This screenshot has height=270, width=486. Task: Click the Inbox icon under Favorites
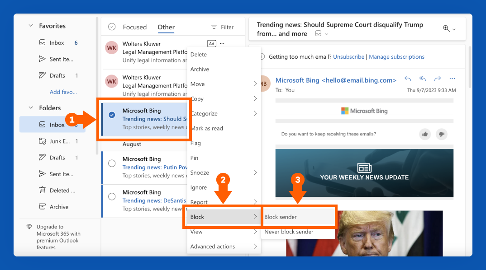[43, 42]
